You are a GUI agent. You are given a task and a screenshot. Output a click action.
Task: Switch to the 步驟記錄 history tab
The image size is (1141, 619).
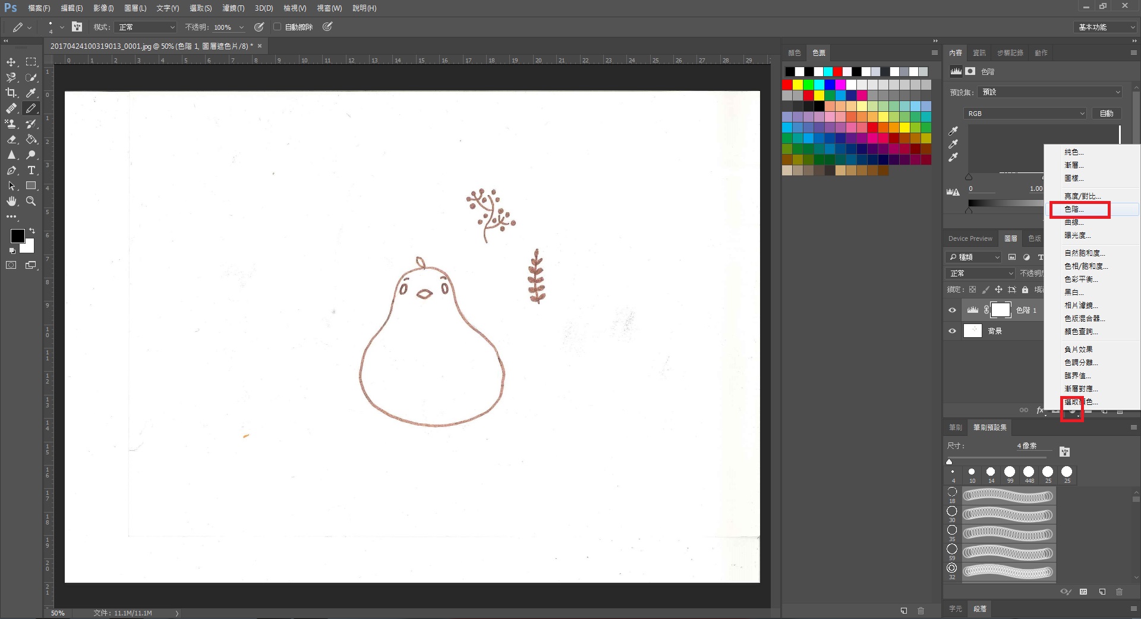coord(1010,53)
